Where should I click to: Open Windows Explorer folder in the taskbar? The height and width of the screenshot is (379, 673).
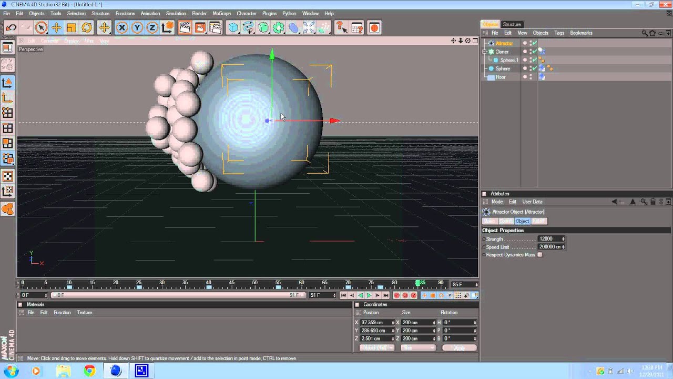(63, 371)
